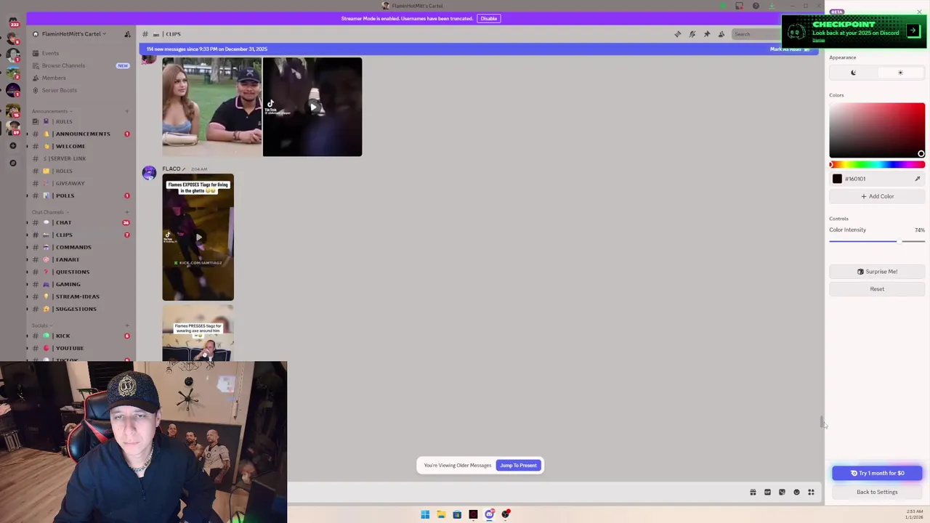Screen dimensions: 930x523
Task: Open apps launcher icon in message bar
Action: click(811, 492)
